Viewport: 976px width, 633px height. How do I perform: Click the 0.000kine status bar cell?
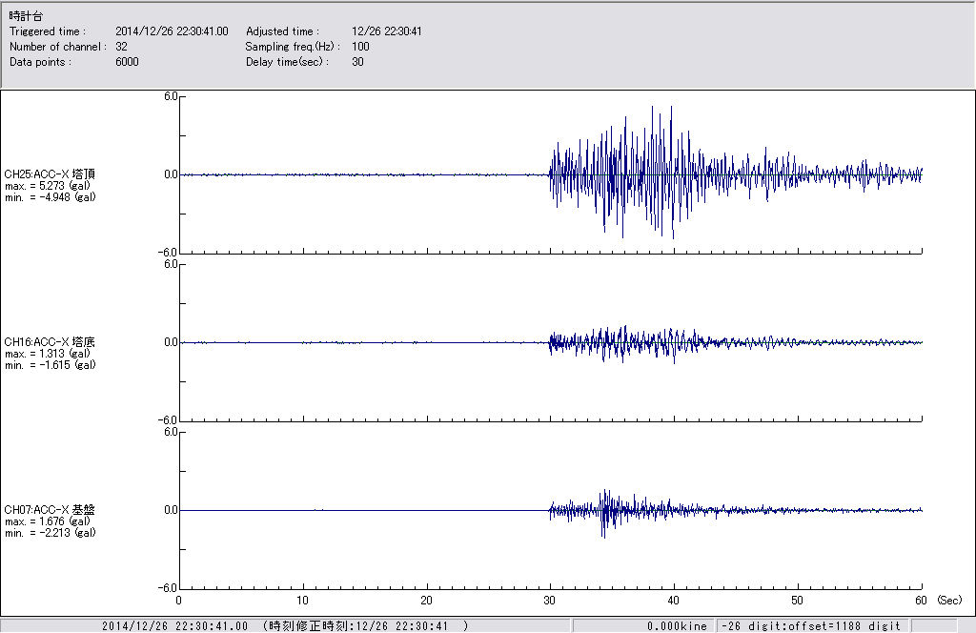(677, 626)
